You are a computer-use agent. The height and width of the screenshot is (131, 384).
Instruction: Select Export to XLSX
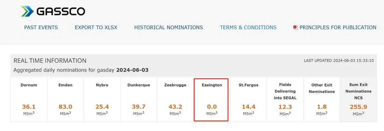point(96,28)
